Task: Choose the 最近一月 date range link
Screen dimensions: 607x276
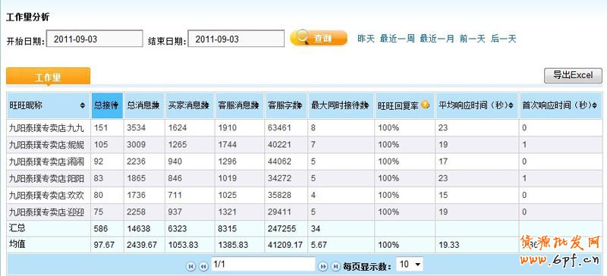Action: click(x=437, y=39)
